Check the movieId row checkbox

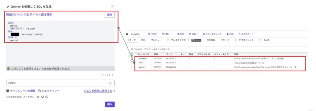click(132, 59)
